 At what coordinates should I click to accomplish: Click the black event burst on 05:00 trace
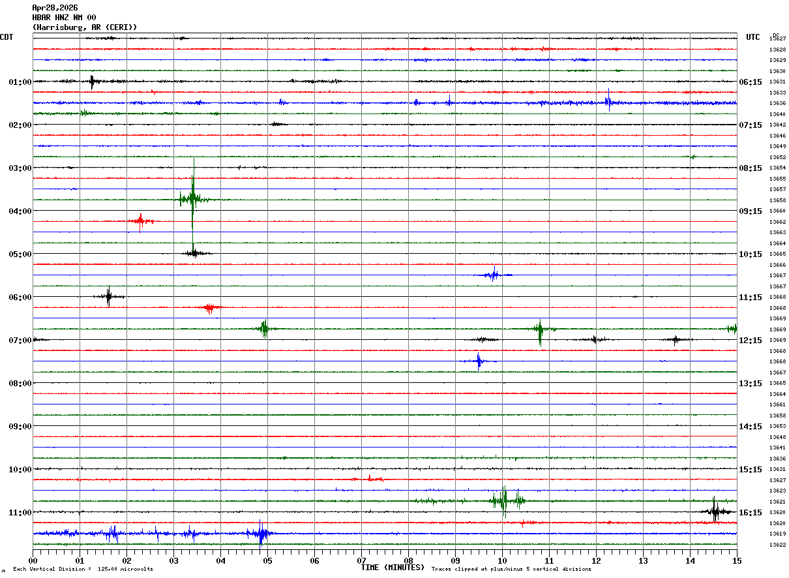pos(194,252)
